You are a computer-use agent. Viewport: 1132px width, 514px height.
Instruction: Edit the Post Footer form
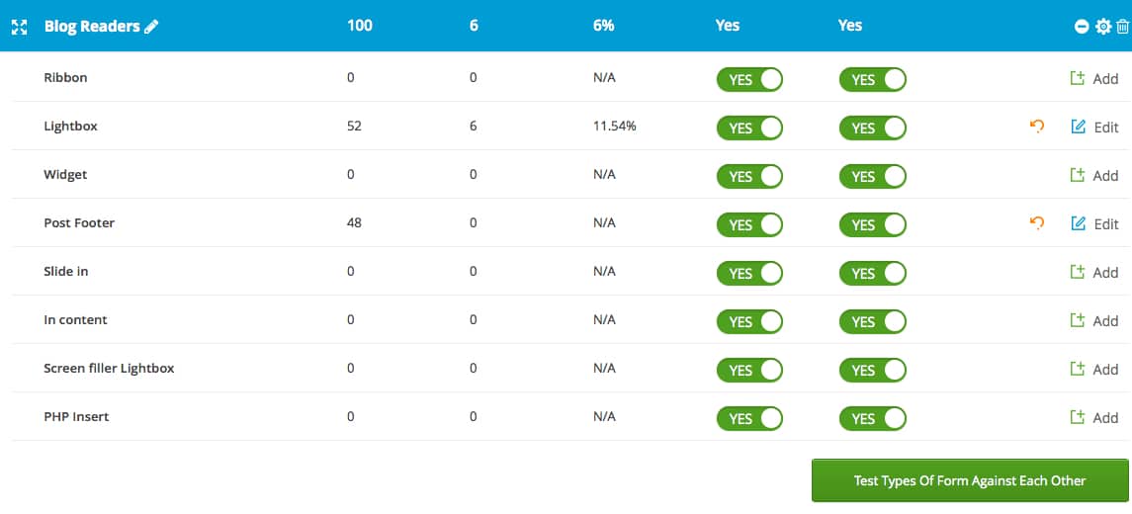coord(1094,224)
